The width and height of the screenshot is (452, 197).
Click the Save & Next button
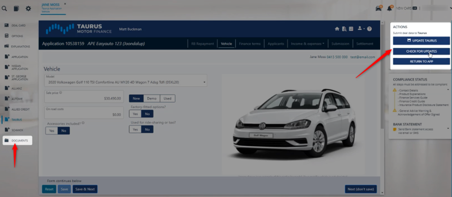(x=85, y=189)
